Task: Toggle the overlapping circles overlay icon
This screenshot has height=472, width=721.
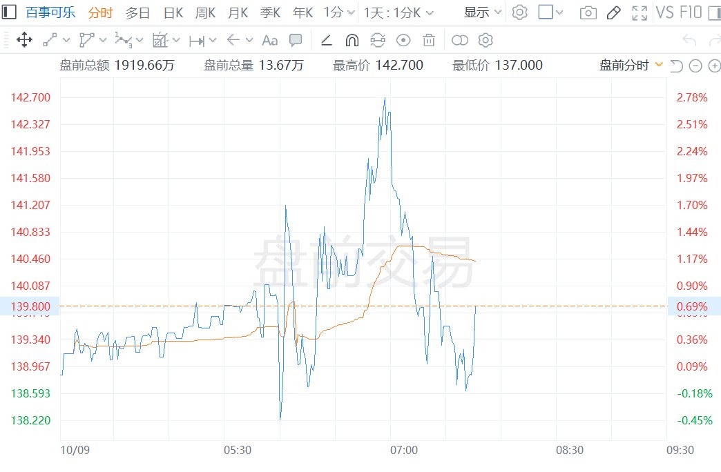Action: tap(460, 41)
